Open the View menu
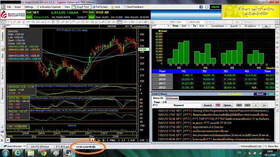 click(x=67, y=7)
